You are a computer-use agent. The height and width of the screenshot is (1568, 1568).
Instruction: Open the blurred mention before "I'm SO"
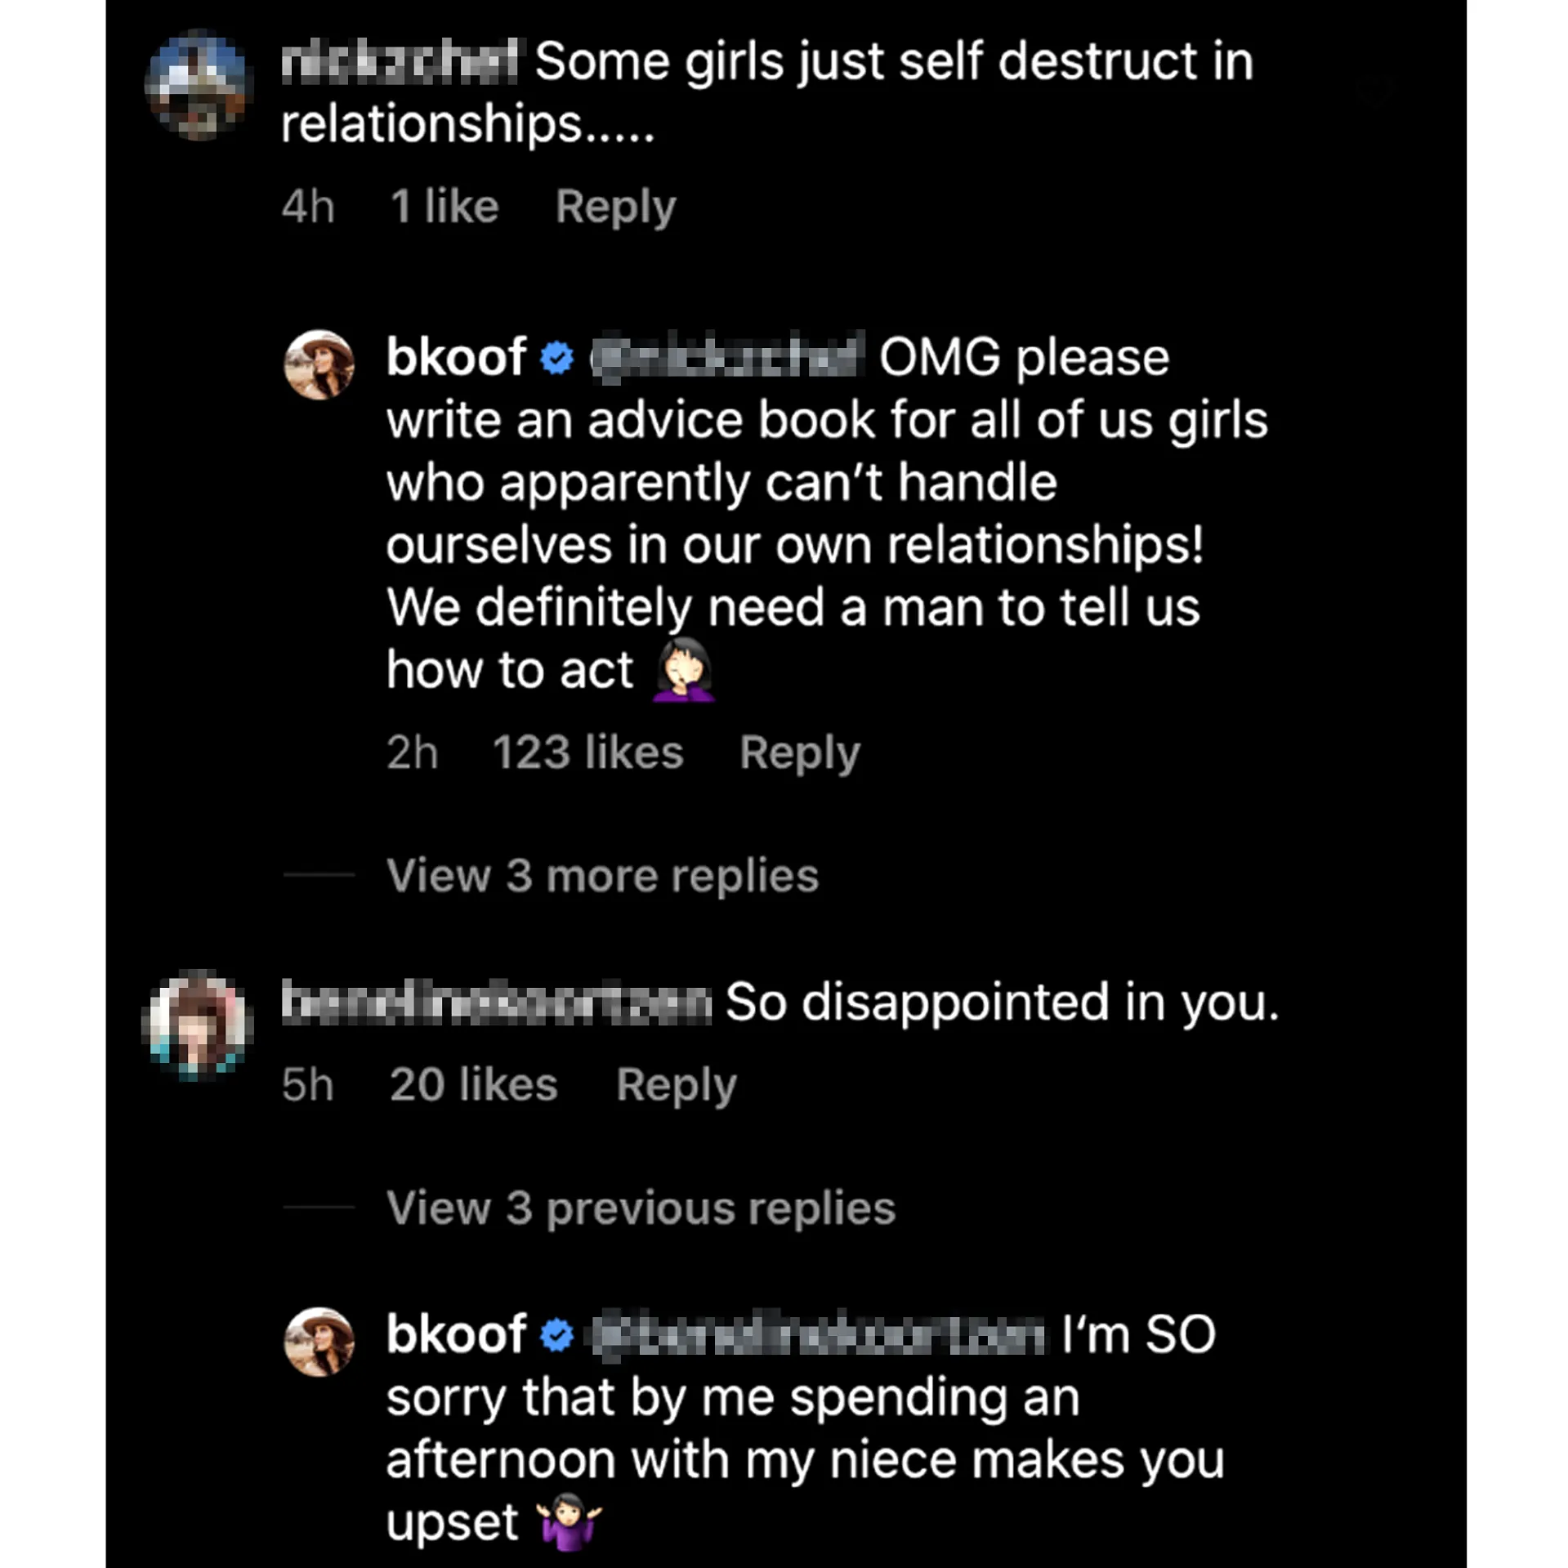pos(817,1336)
